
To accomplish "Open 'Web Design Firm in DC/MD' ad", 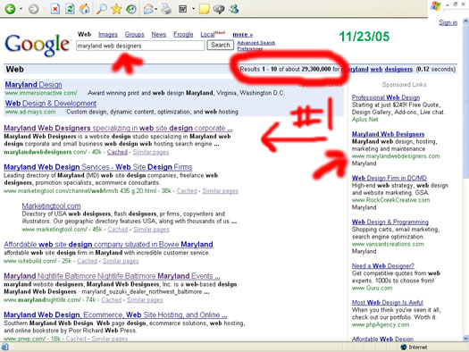I will (x=389, y=178).
